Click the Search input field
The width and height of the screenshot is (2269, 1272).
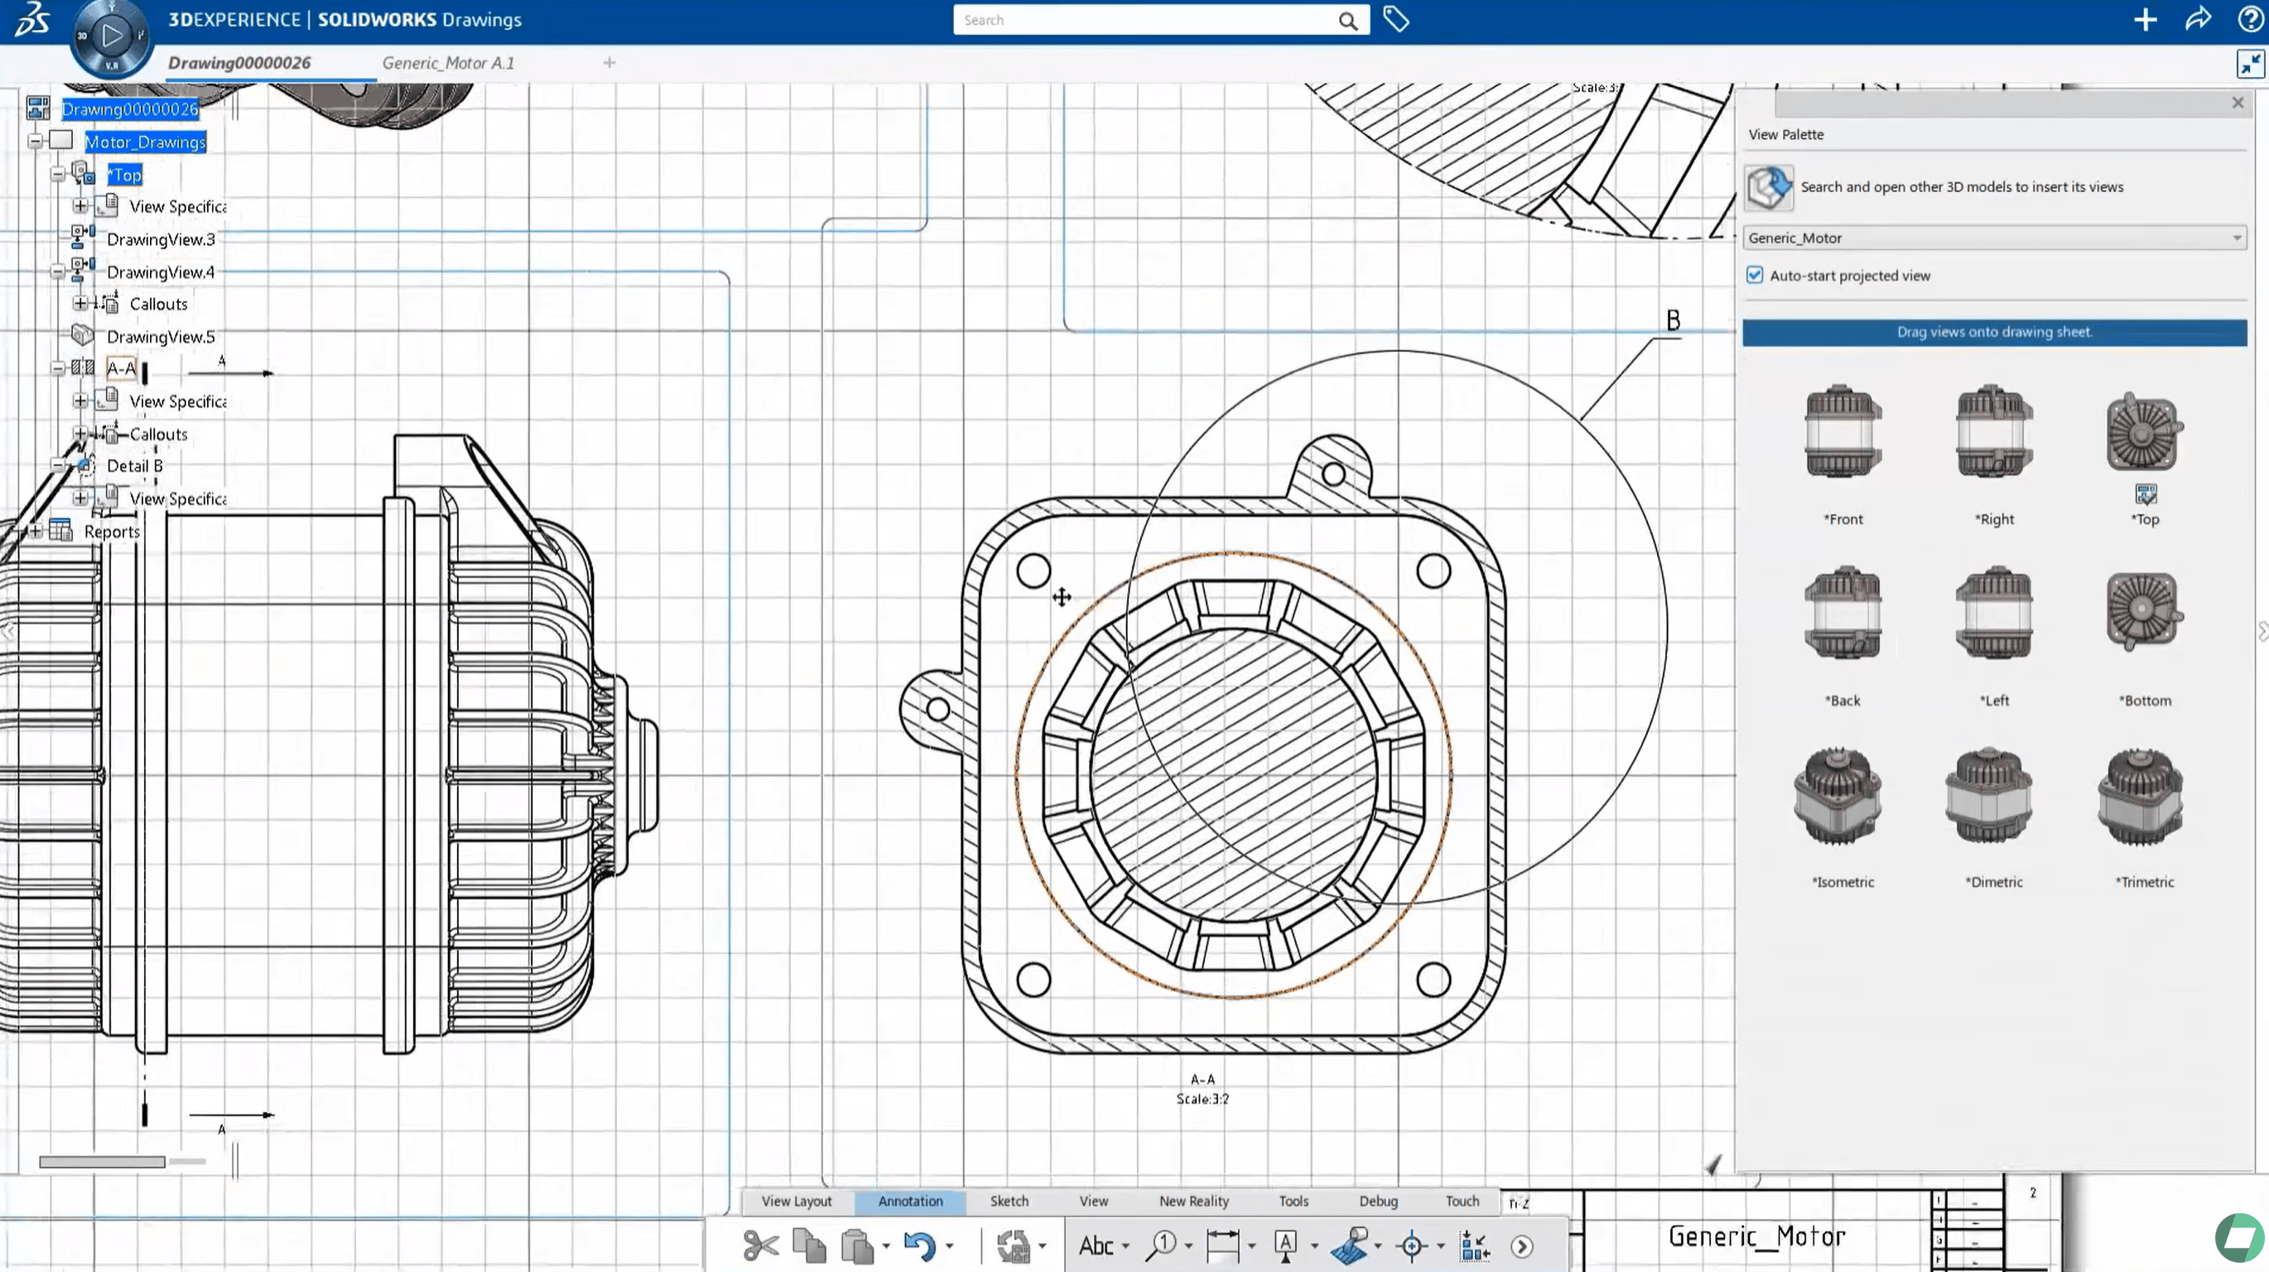tap(1145, 20)
